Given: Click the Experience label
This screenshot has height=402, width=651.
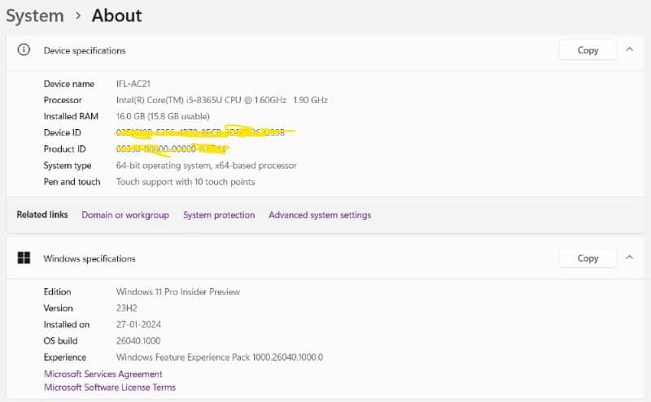Looking at the screenshot, I should click(65, 357).
